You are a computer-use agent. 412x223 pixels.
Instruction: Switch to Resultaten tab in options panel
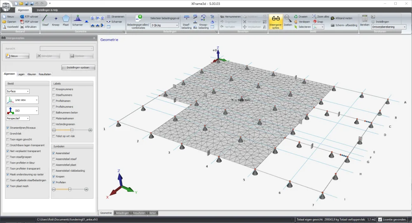tap(45, 74)
